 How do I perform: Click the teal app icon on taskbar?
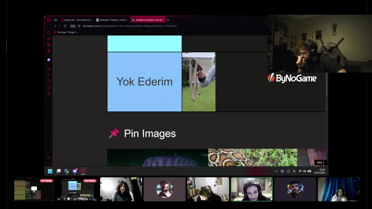tap(67, 171)
